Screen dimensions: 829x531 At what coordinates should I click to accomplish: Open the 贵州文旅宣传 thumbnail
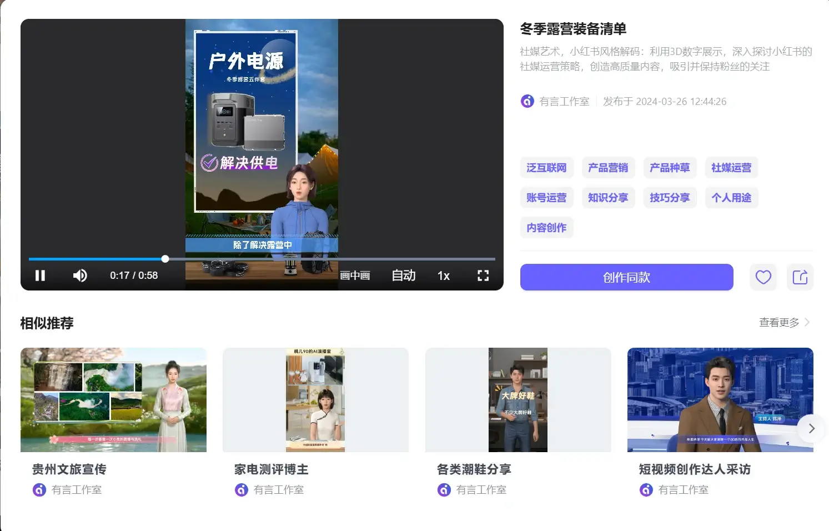[x=113, y=400]
